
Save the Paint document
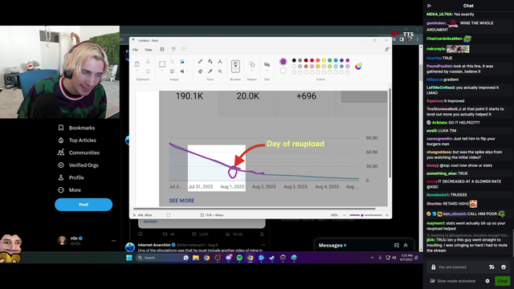click(x=162, y=50)
